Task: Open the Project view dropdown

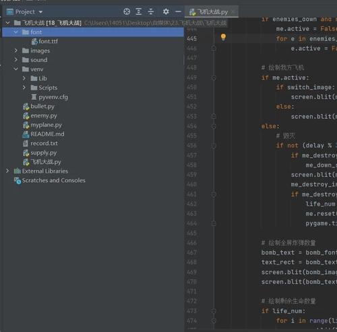Action: pyautogui.click(x=40, y=12)
